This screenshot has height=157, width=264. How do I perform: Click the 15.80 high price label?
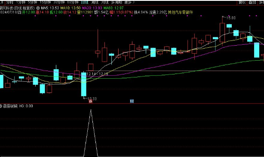coord(231,18)
